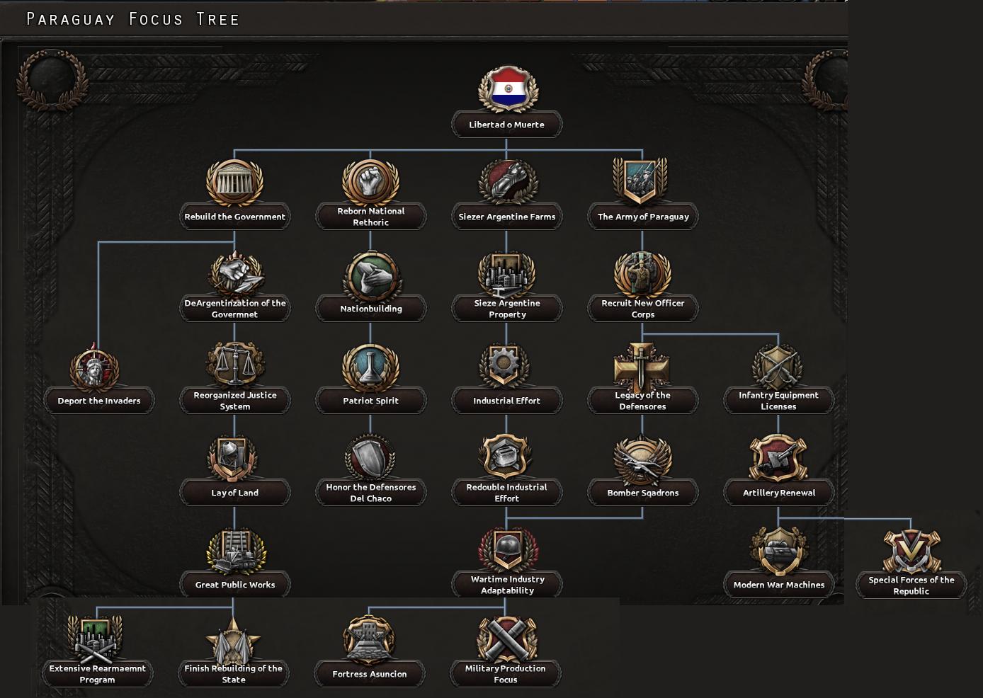
Task: Select Reorganized Justice System scales icon
Action: pyautogui.click(x=234, y=366)
